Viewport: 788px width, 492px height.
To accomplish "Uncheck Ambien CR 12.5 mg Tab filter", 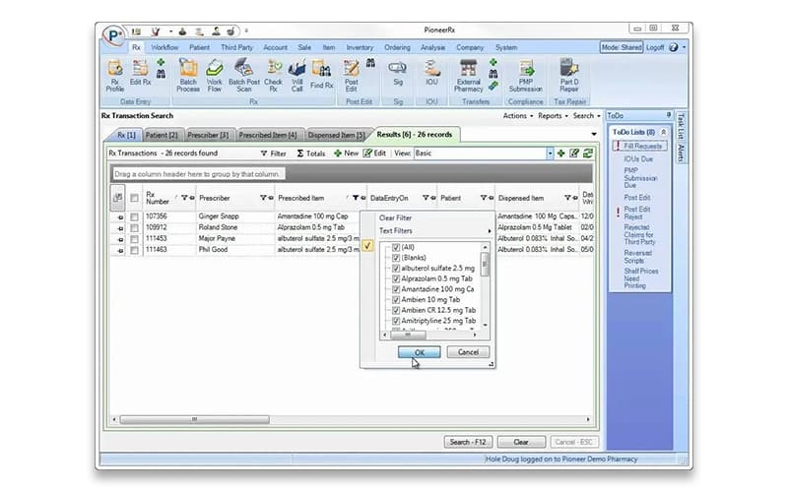I will click(396, 310).
